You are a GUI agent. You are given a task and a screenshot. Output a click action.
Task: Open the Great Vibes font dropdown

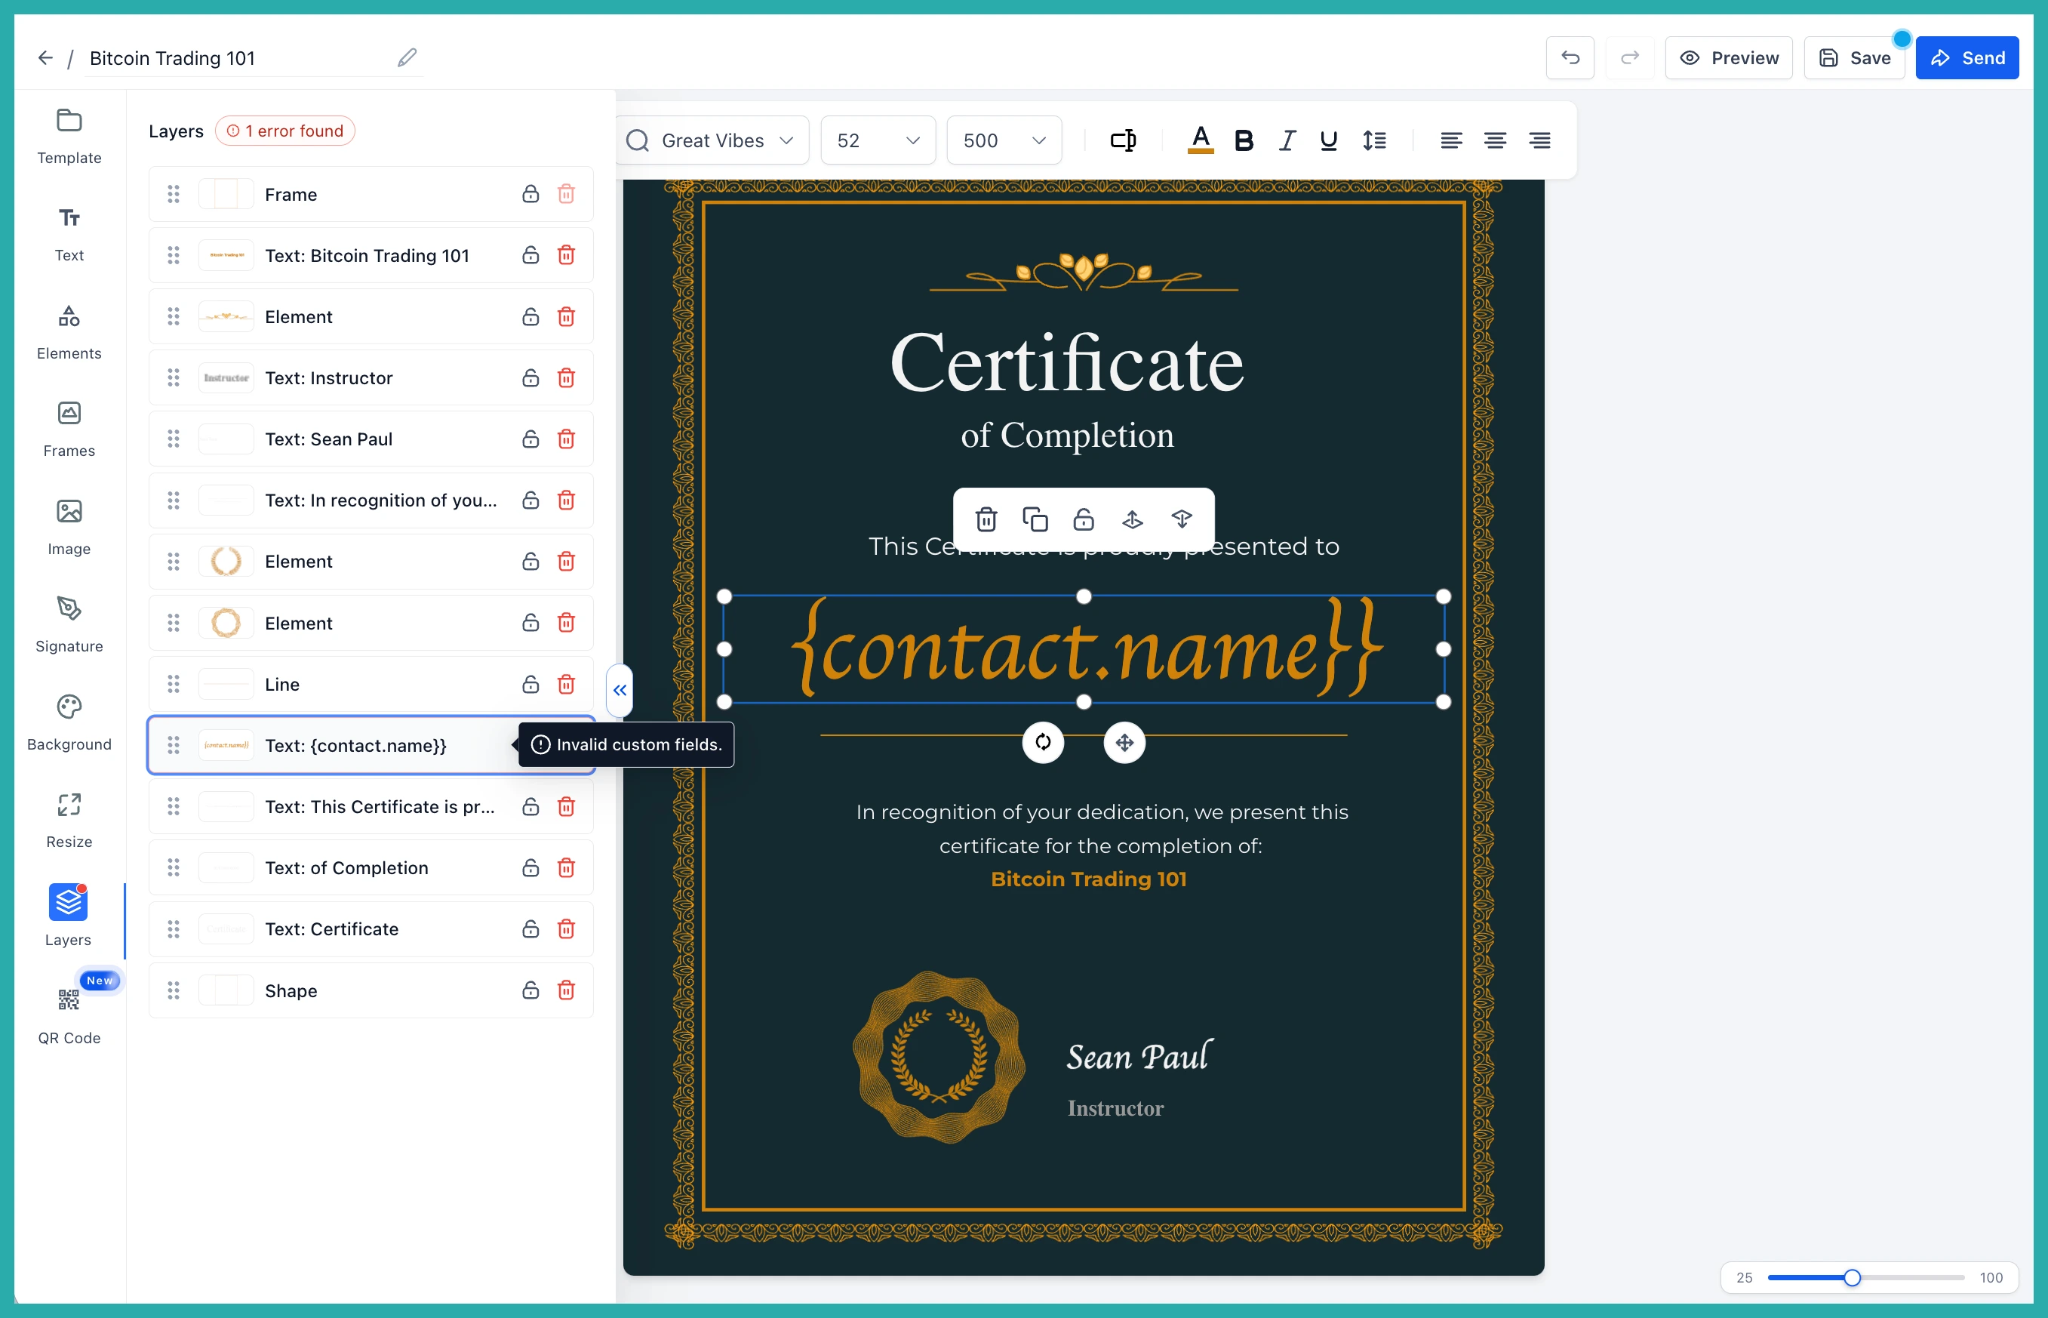coord(712,140)
